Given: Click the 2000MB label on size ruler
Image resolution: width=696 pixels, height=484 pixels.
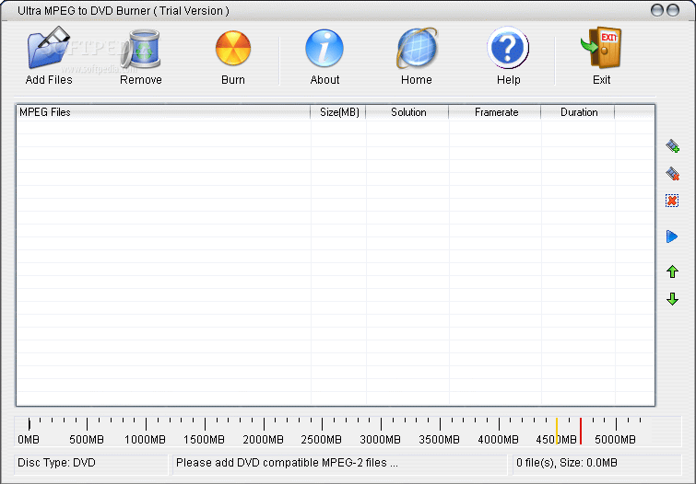Looking at the screenshot, I should click(263, 440).
